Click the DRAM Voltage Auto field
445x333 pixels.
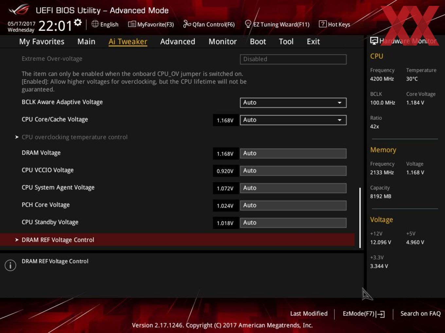[x=293, y=153]
